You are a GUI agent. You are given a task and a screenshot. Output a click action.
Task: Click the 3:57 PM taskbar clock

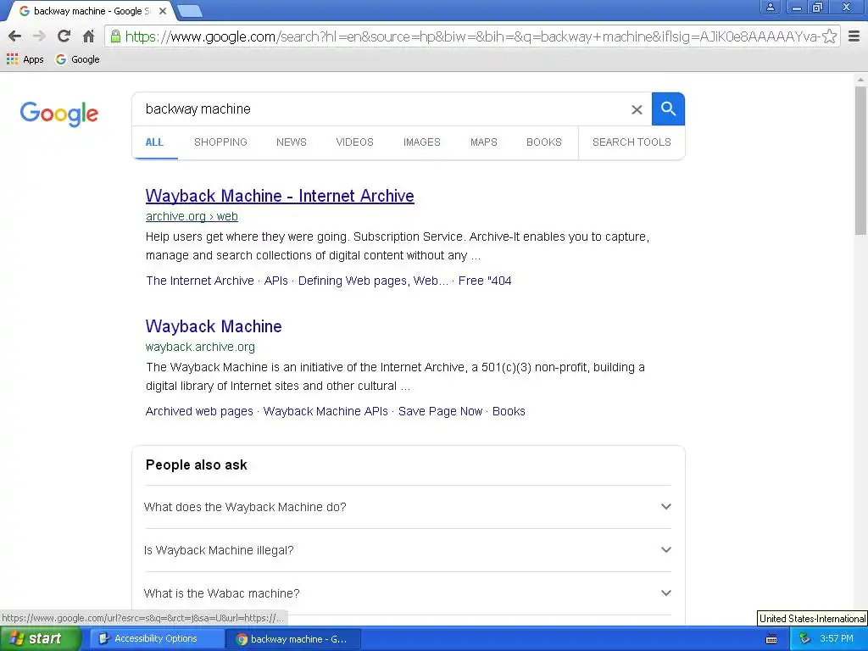836,638
